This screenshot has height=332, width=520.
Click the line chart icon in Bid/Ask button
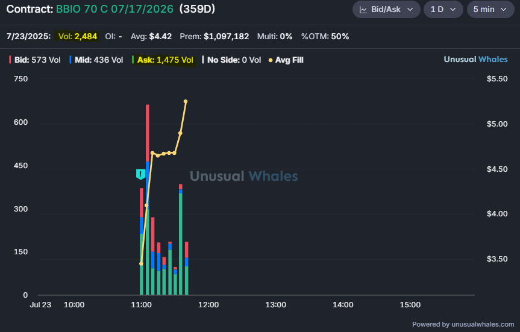(x=363, y=10)
